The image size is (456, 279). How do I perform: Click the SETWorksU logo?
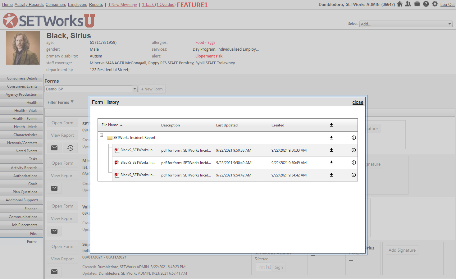pyautogui.click(x=49, y=21)
